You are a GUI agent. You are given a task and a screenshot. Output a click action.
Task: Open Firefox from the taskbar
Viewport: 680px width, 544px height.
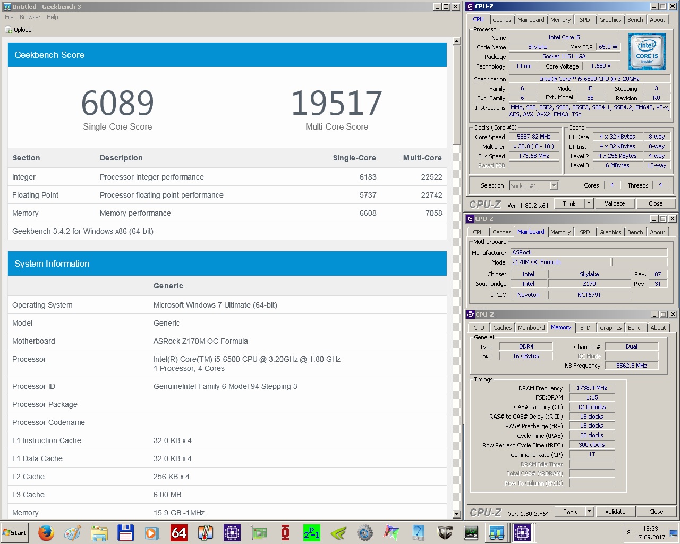[46, 532]
